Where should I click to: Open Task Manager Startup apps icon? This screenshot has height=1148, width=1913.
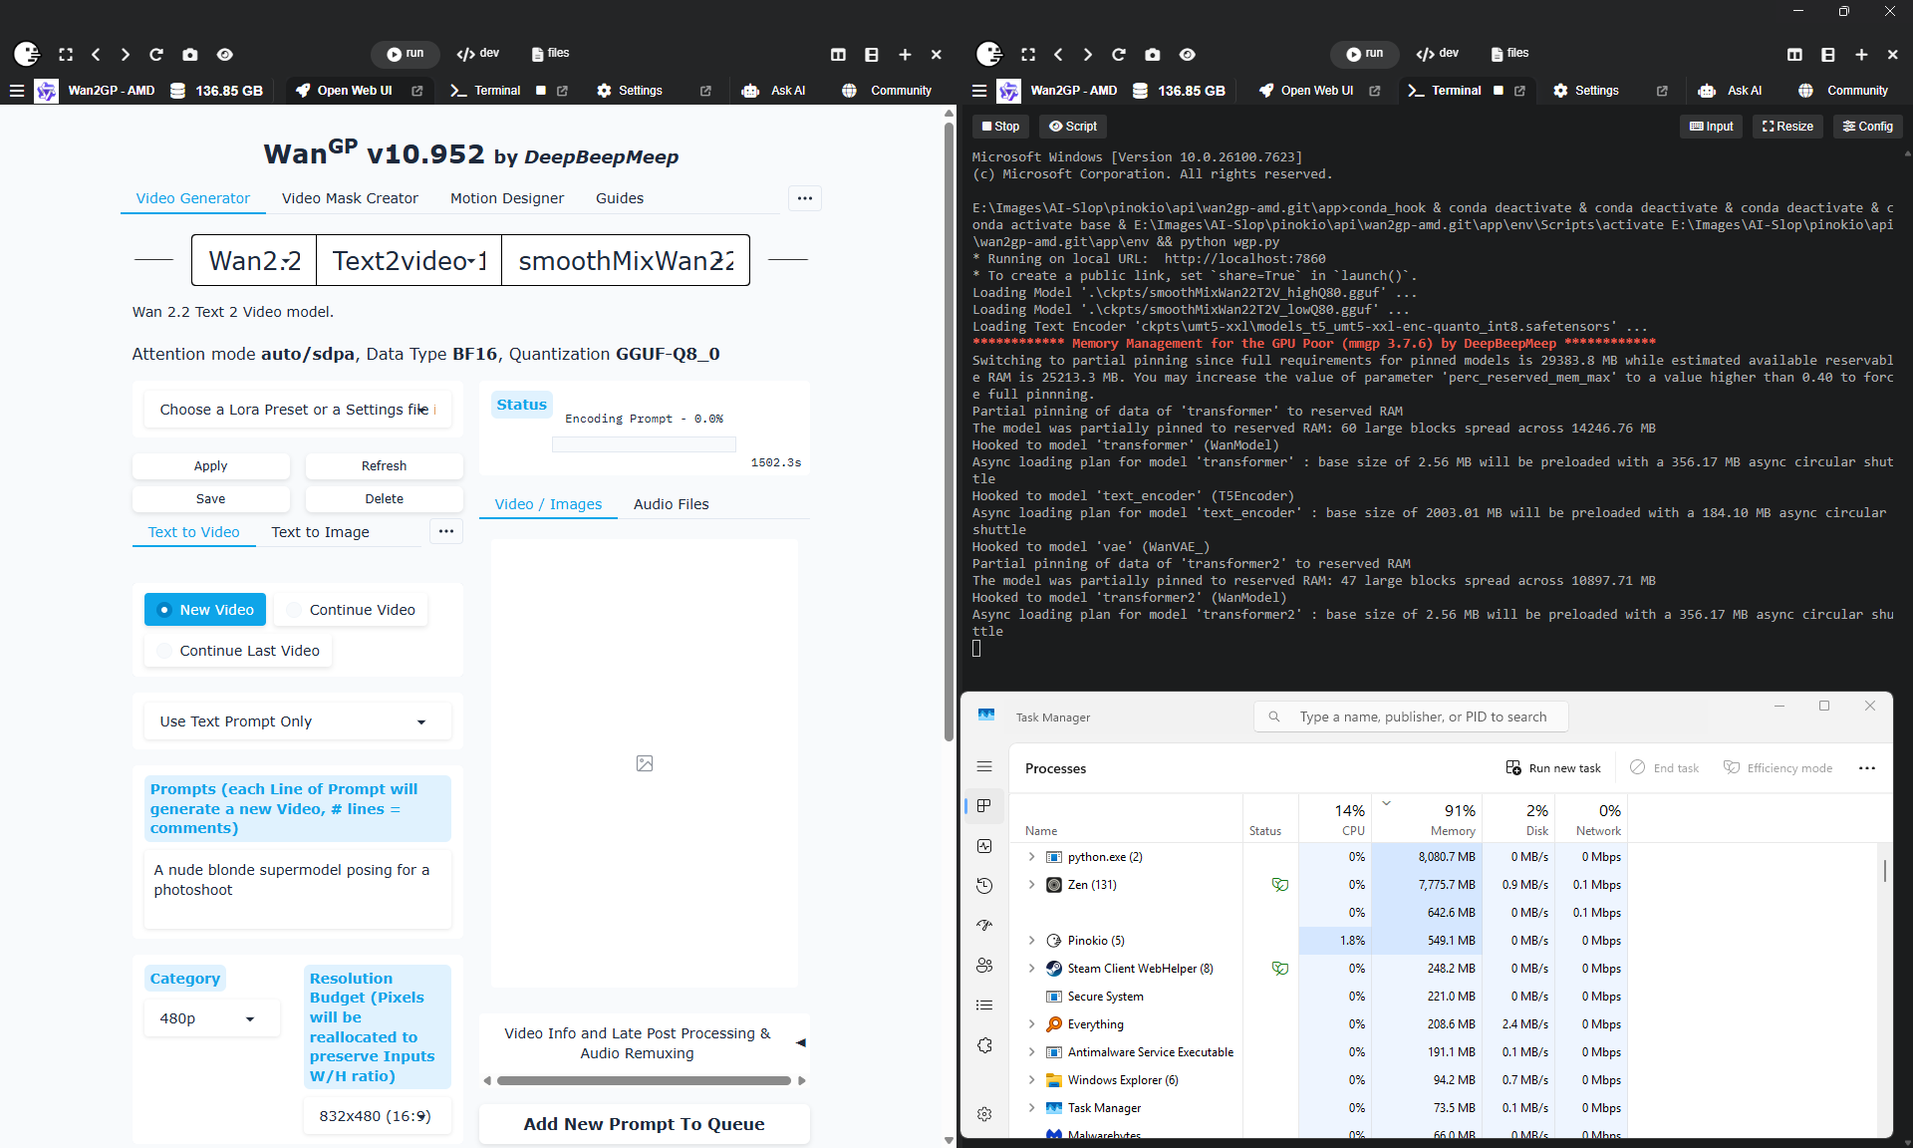click(984, 925)
